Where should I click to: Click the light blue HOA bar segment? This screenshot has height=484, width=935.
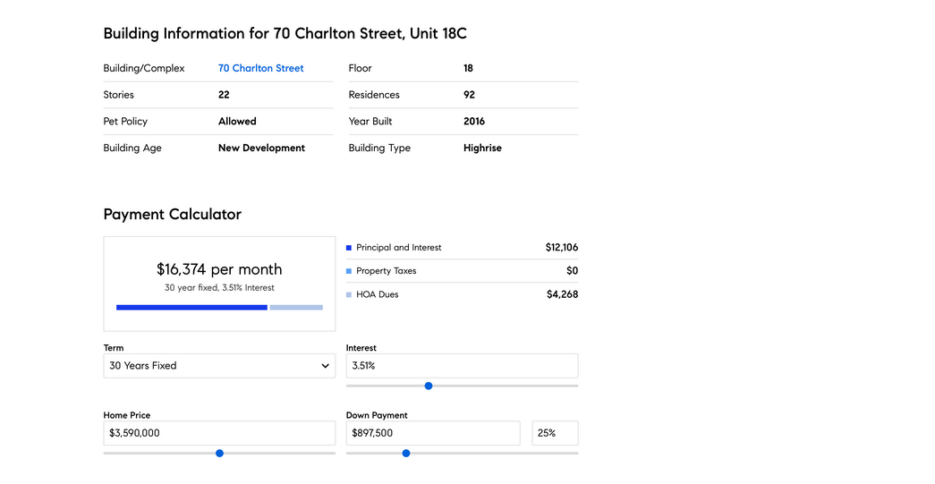coord(296,308)
